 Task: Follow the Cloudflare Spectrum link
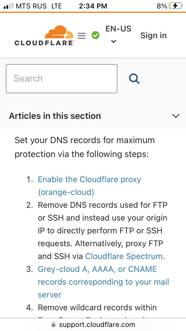(124, 256)
